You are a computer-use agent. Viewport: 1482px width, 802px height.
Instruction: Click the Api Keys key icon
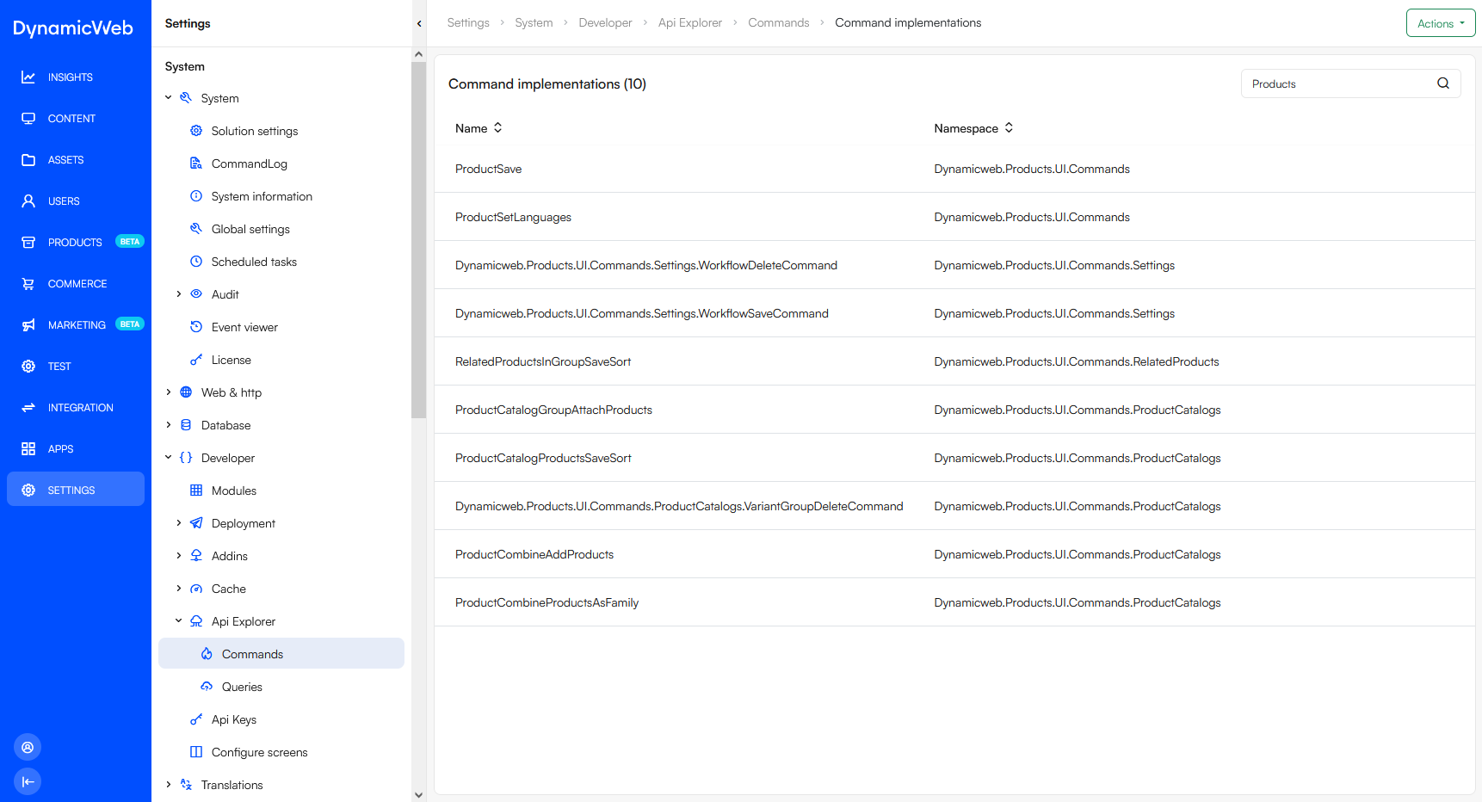tap(196, 719)
